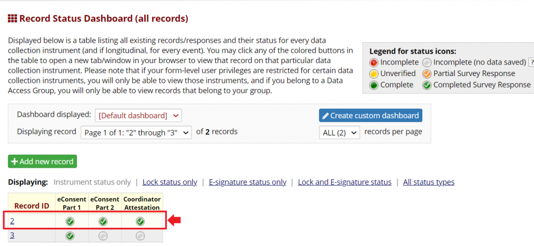Open record 3 Coordinator Attestation gray icon
534x247 pixels.
pyautogui.click(x=140, y=236)
